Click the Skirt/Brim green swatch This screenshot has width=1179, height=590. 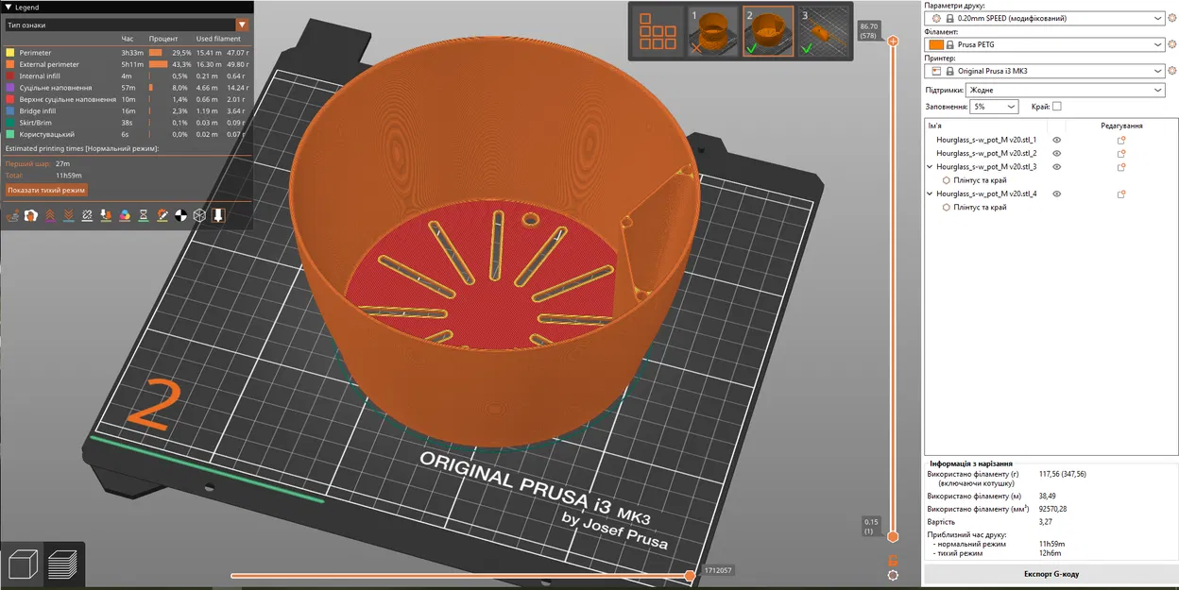pos(10,123)
